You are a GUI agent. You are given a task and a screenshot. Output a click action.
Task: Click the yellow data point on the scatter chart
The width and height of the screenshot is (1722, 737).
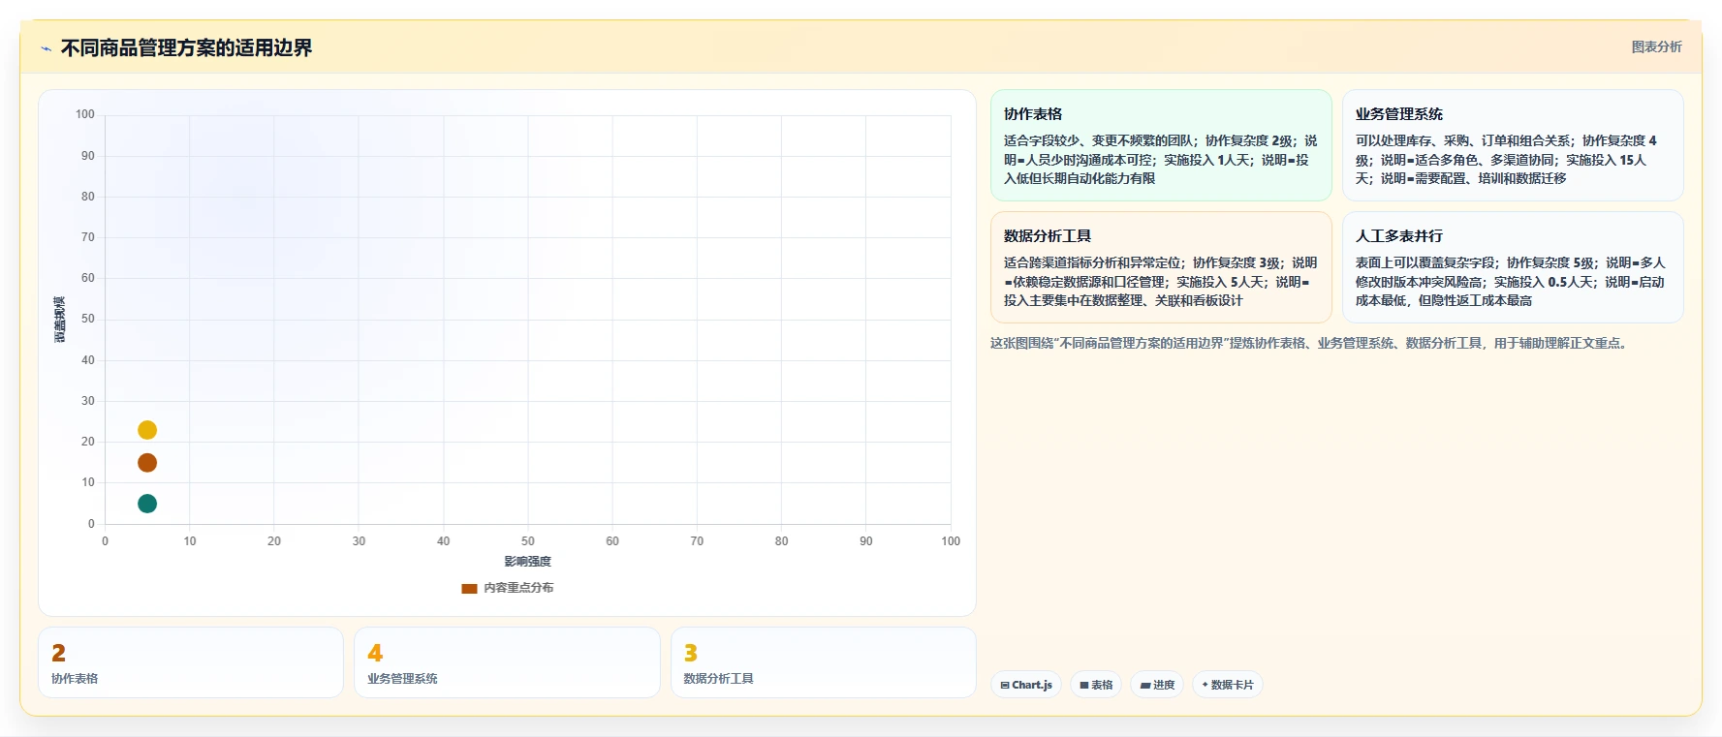coord(147,430)
